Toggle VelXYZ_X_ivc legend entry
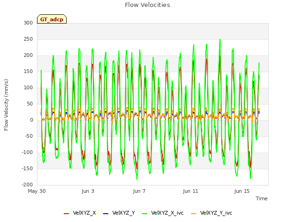 tap(163, 213)
